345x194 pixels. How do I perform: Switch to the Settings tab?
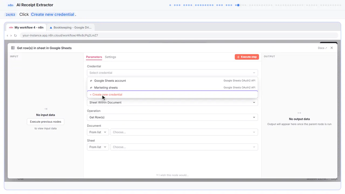[111, 57]
